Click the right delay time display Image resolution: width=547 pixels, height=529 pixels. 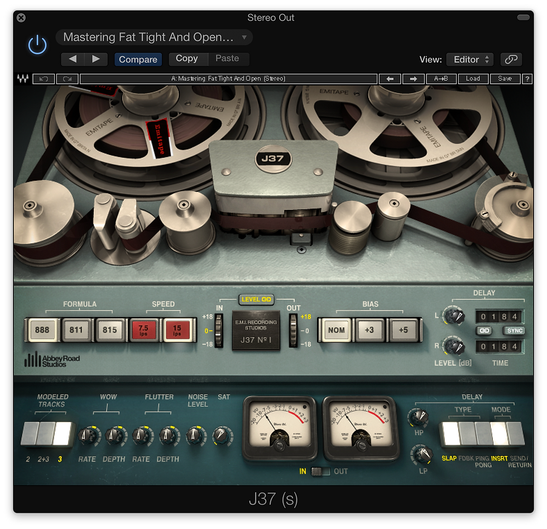(x=499, y=347)
